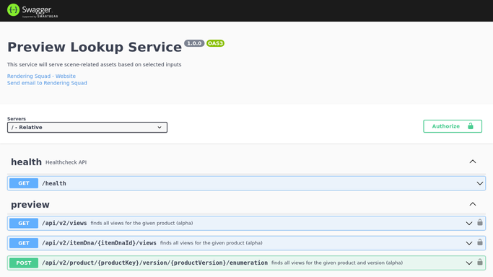Click the POST method badge
Screen dimensions: 493x277
click(24, 263)
